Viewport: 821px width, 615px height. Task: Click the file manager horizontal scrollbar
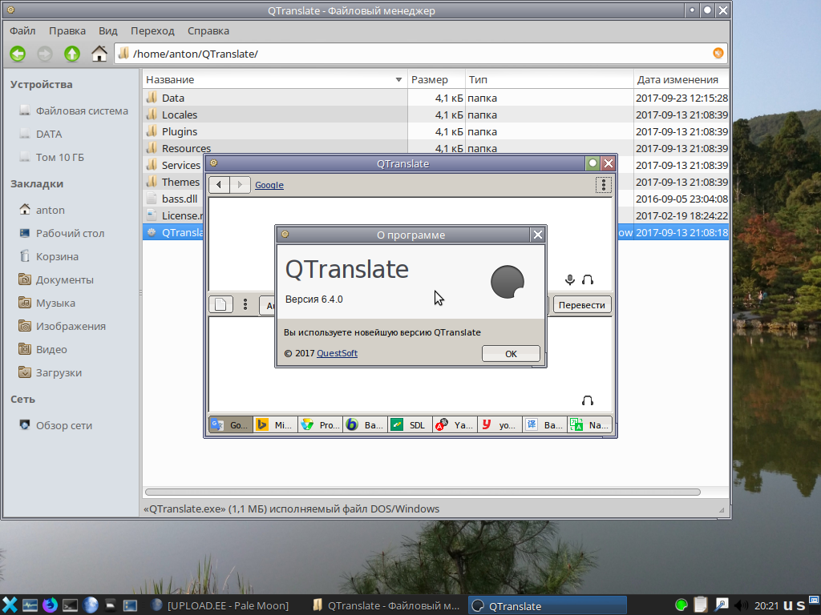point(423,492)
